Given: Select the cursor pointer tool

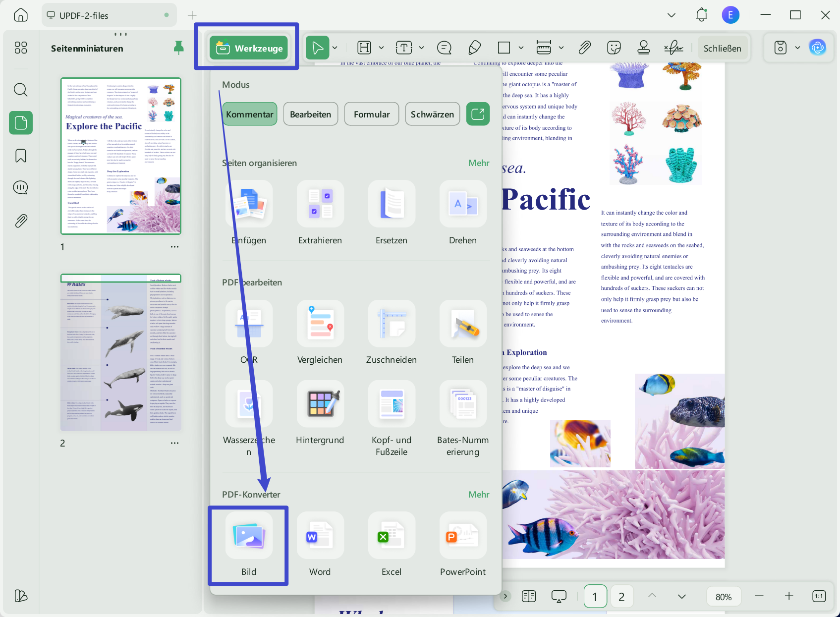Looking at the screenshot, I should (x=318, y=48).
